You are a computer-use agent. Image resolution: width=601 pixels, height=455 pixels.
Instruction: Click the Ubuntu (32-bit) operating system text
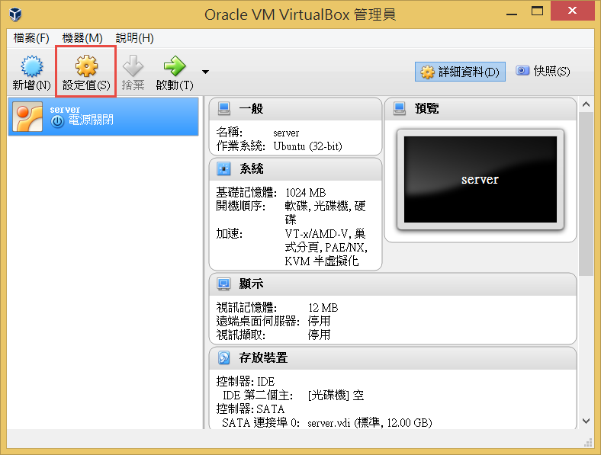click(308, 146)
